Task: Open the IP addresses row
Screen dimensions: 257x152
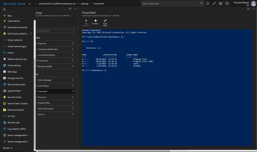Action: 55,61
